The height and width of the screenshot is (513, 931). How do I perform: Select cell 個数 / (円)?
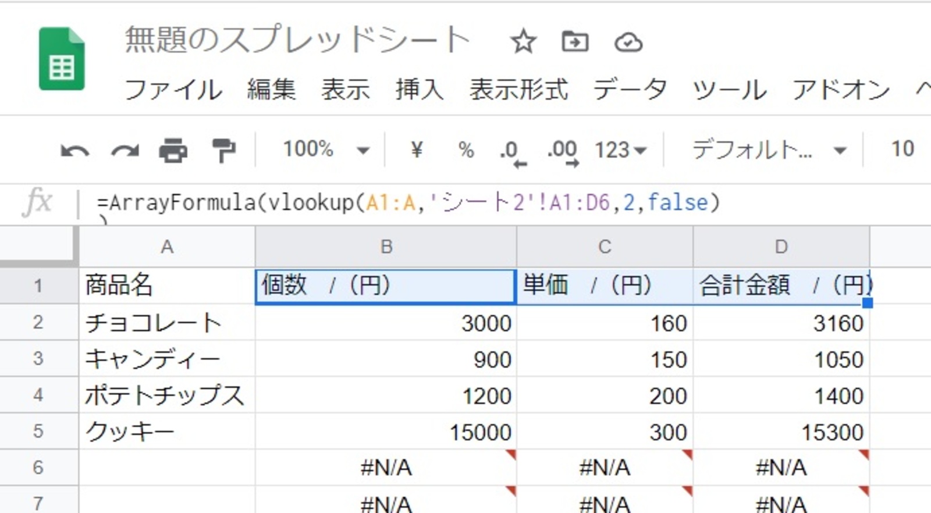[x=386, y=286]
